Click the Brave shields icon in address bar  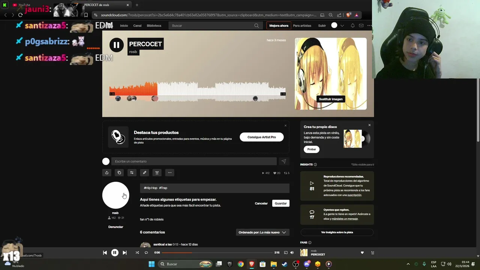click(348, 15)
